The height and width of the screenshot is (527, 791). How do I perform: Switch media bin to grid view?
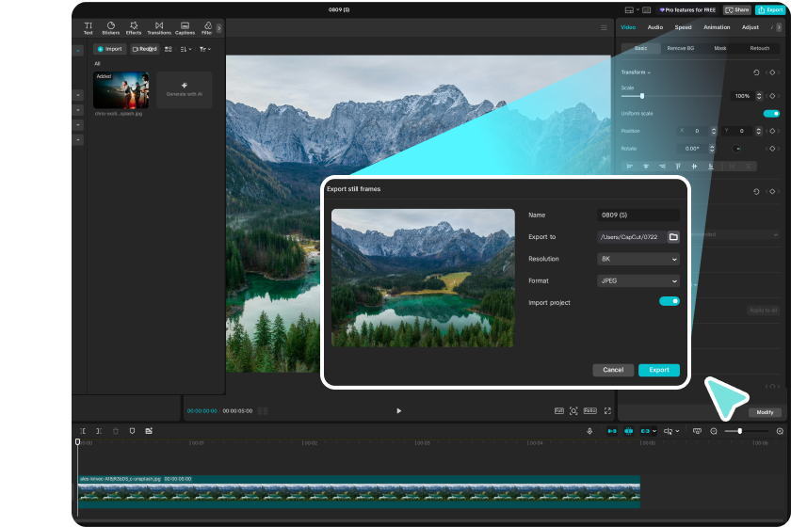[169, 49]
